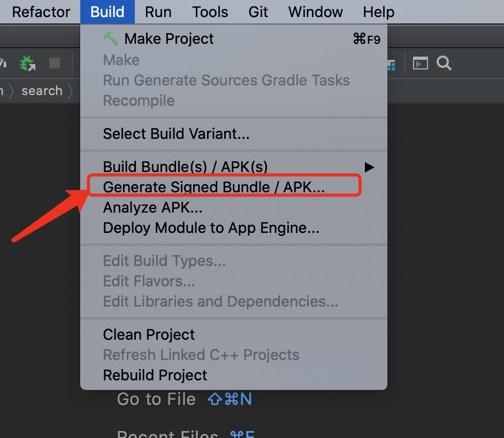
Task: Click the gray stop square icon
Action: [55, 63]
